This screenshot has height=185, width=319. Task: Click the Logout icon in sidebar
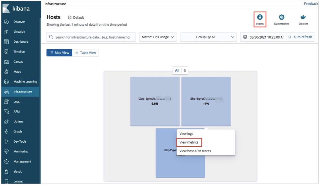pos(6,181)
